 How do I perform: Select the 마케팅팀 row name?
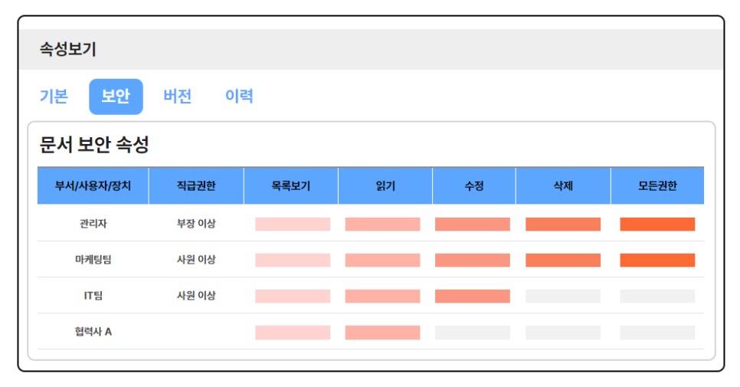coord(93,260)
